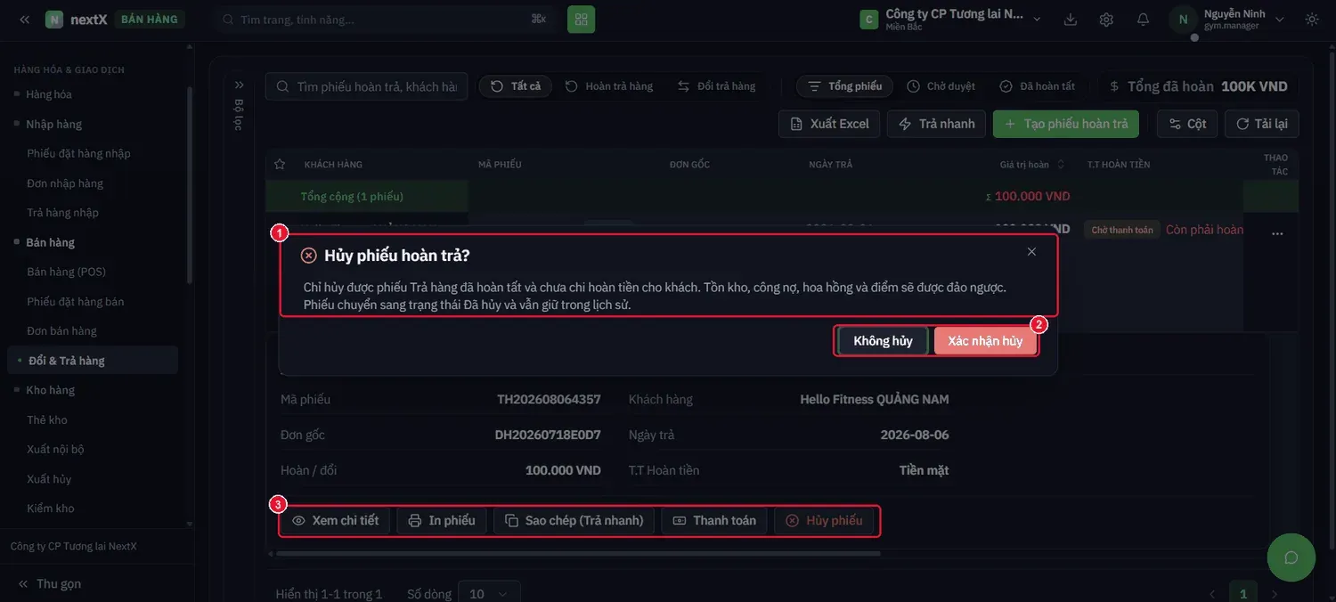Open company switcher Công ty CP Tương lai

[950, 19]
